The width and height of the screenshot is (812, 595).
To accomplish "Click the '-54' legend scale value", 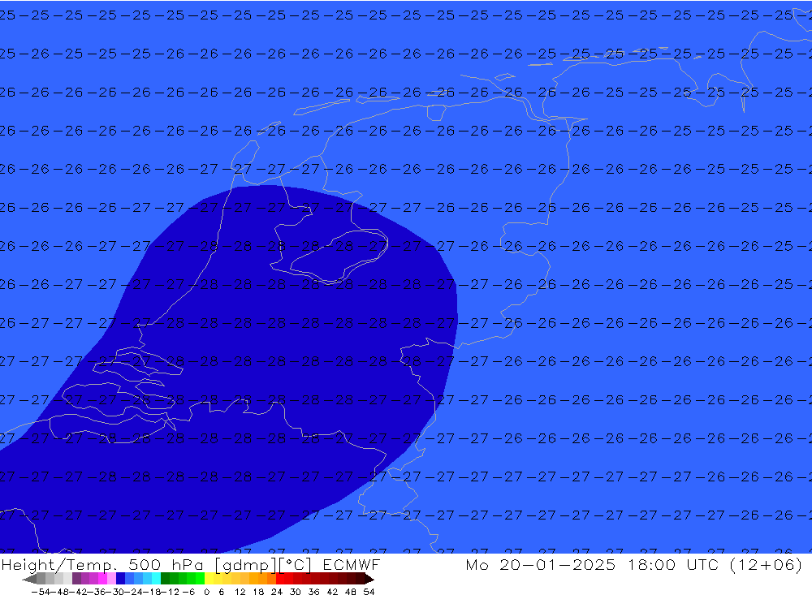I will pos(41,592).
